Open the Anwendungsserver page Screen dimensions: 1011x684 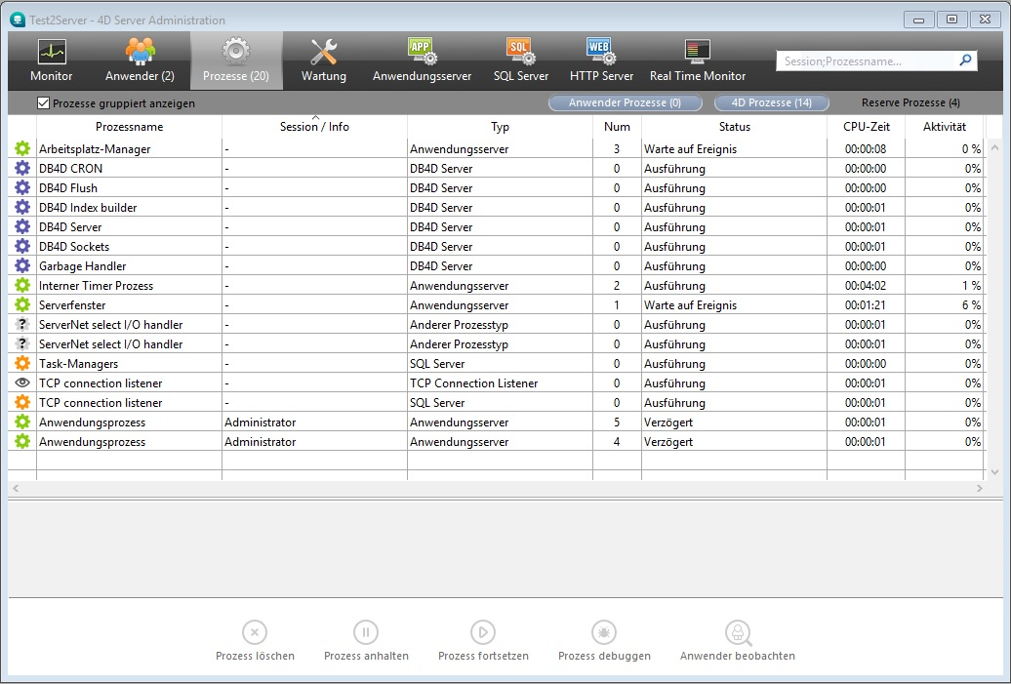coord(422,52)
